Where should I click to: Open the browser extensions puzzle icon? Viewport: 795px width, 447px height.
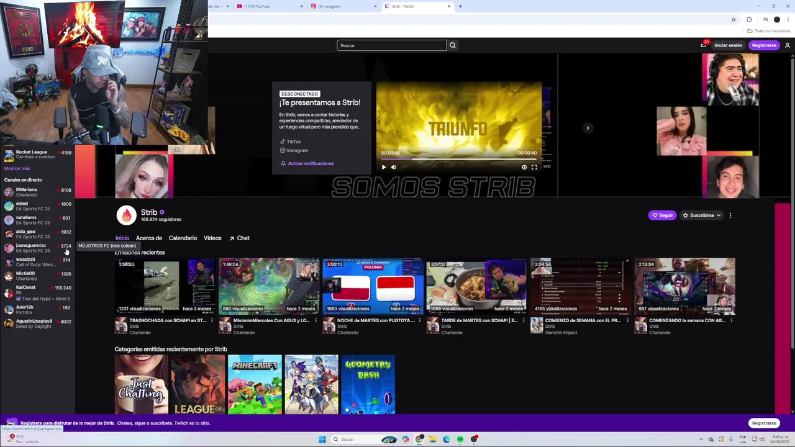click(749, 19)
